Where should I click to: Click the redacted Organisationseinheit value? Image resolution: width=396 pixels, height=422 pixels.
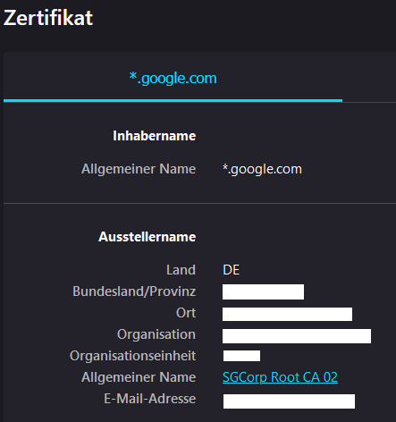241,356
